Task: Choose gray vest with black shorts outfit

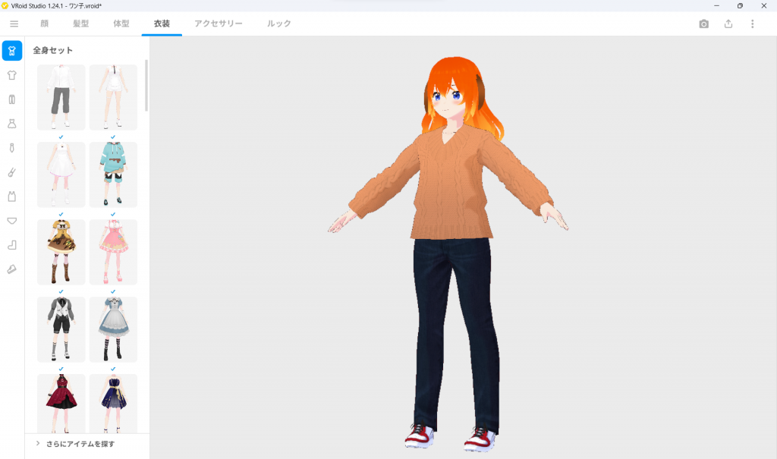Action: pos(61,329)
